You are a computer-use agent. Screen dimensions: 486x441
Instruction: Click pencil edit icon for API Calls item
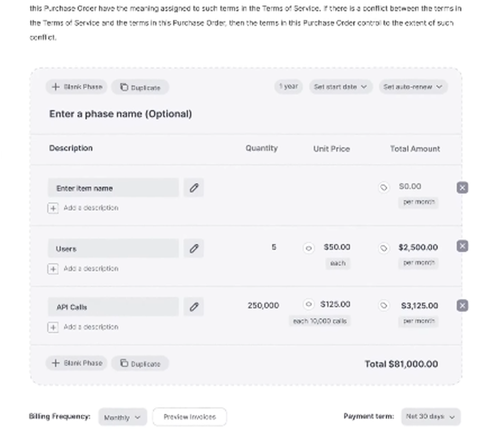tap(193, 307)
